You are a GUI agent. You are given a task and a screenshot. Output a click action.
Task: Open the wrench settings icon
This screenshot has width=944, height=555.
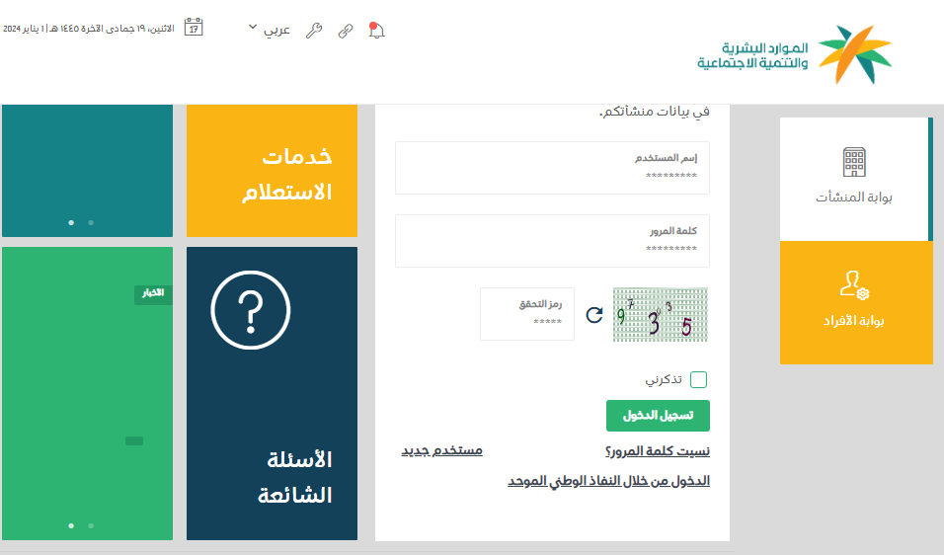pyautogui.click(x=314, y=30)
